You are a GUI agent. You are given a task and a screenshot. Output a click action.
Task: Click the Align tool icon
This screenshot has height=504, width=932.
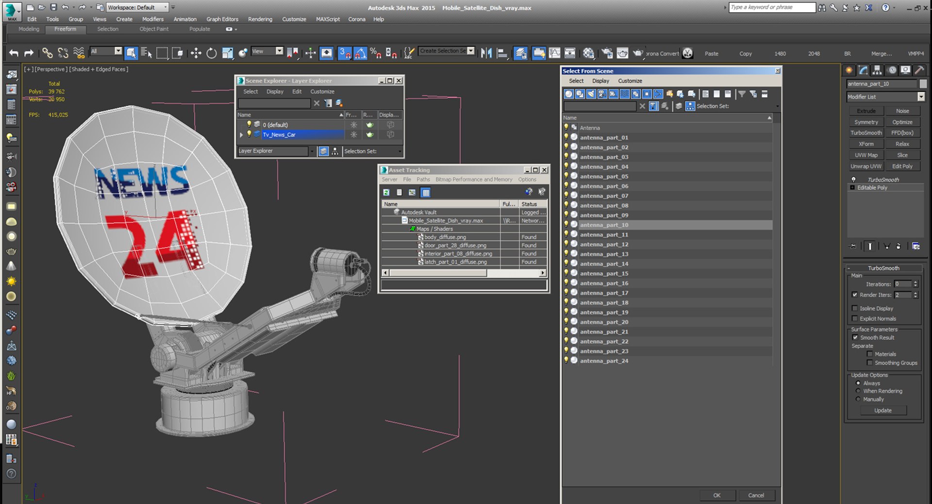(502, 53)
